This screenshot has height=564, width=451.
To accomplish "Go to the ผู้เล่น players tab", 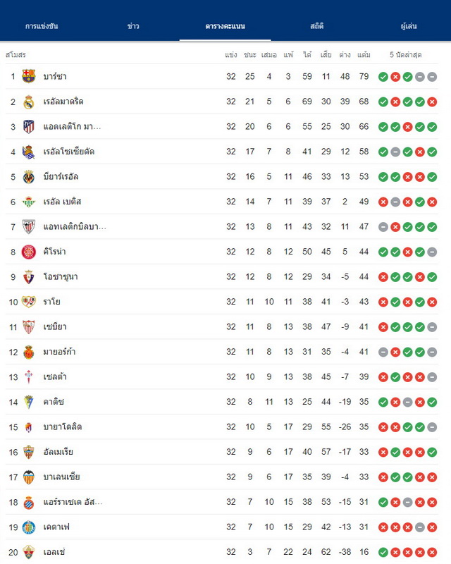I will tap(409, 26).
